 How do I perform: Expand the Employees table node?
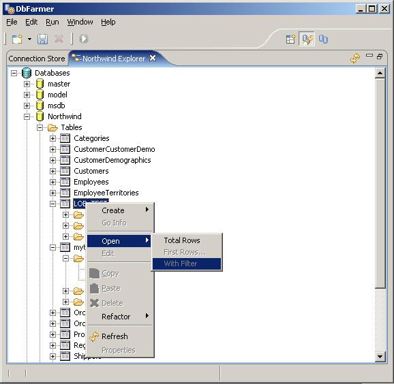52,182
